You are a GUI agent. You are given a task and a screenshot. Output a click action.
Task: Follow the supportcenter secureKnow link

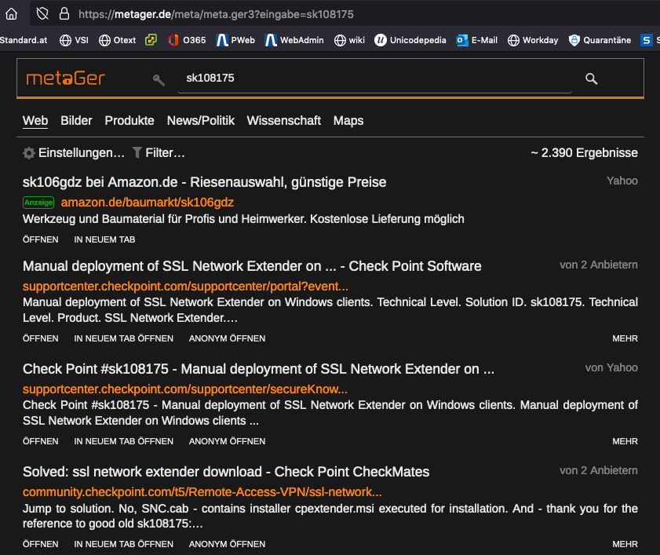185,389
